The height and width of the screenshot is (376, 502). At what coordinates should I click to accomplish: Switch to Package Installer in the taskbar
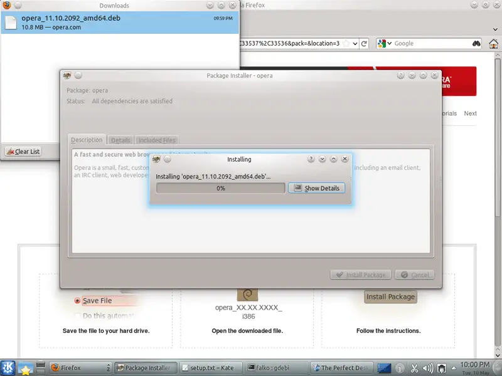click(146, 368)
